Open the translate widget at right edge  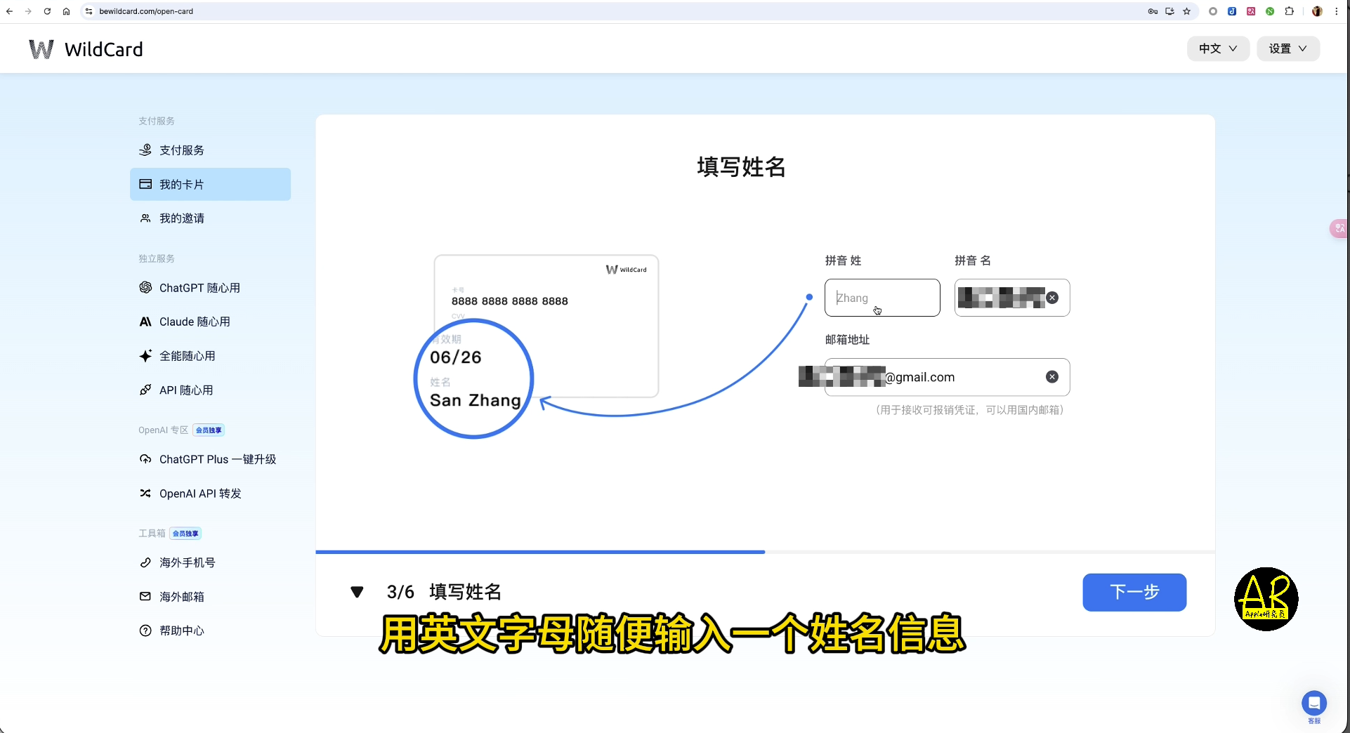(1339, 228)
